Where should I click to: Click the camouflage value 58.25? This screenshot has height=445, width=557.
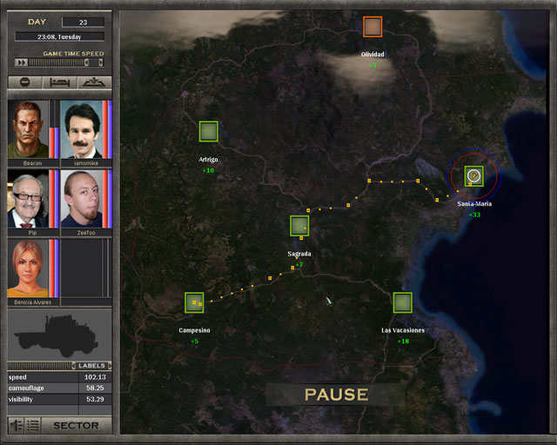(95, 388)
